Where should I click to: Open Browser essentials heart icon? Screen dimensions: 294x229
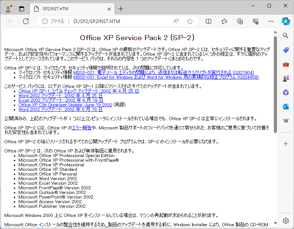tap(255, 21)
